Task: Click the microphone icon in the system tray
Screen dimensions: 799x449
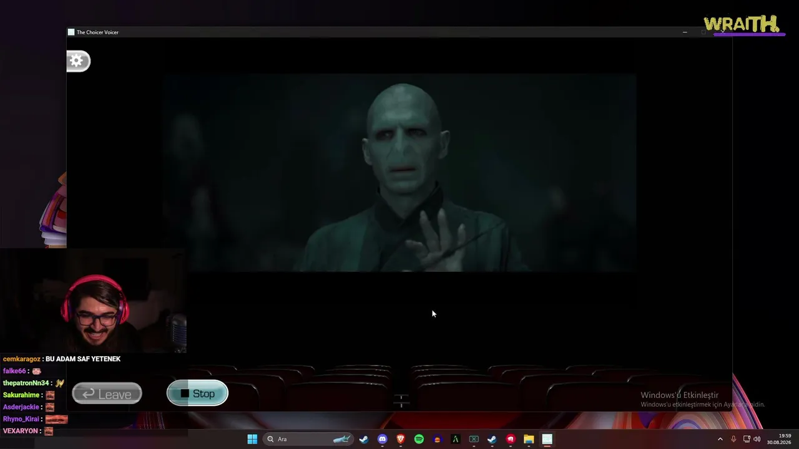Action: coord(733,439)
